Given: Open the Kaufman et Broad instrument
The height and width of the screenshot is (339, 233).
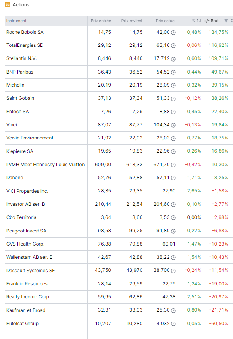Looking at the screenshot, I should click(26, 310).
